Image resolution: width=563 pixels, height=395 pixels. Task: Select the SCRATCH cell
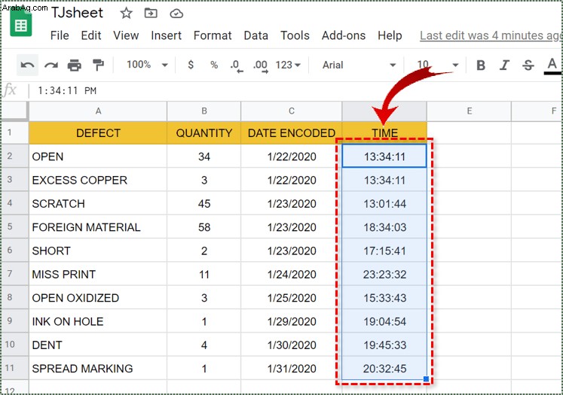click(x=98, y=204)
